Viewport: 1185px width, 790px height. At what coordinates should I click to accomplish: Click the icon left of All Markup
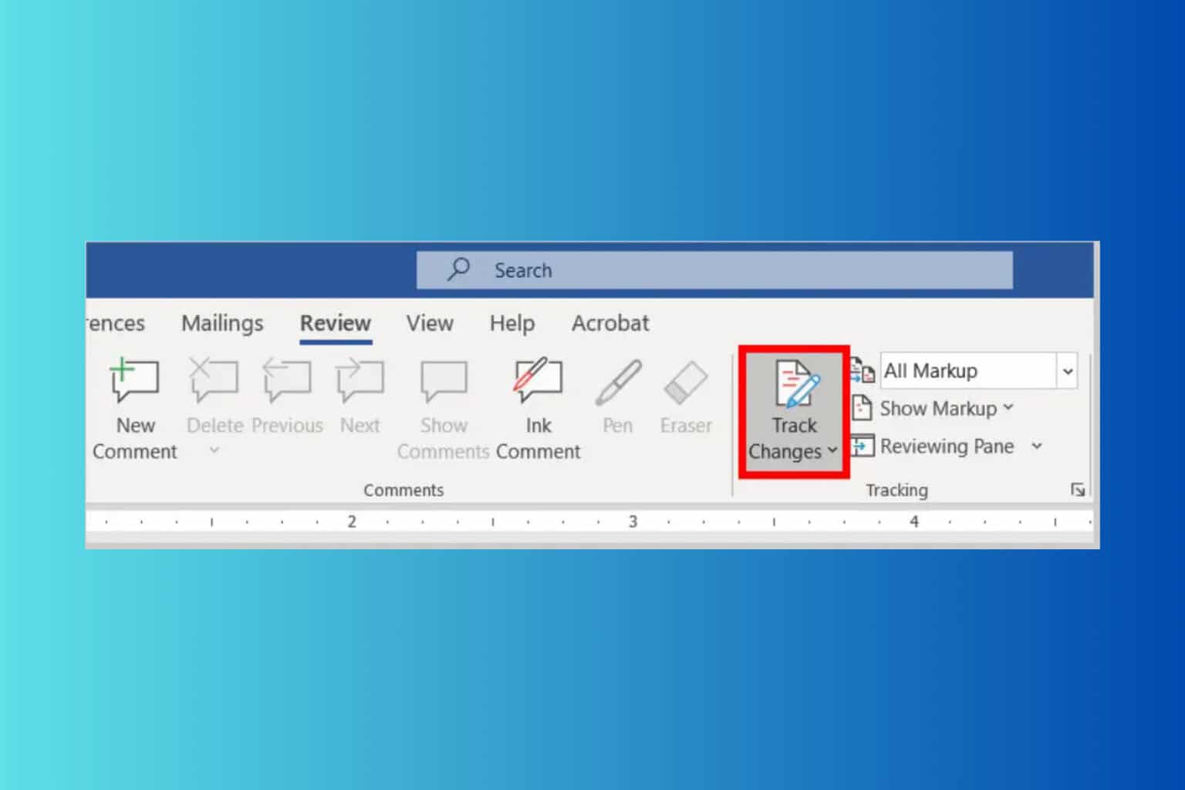(x=862, y=371)
